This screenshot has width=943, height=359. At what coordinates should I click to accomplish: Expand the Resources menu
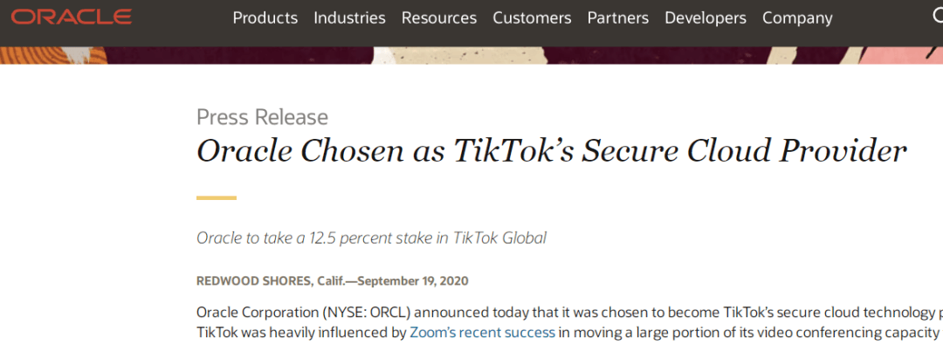[x=438, y=17]
